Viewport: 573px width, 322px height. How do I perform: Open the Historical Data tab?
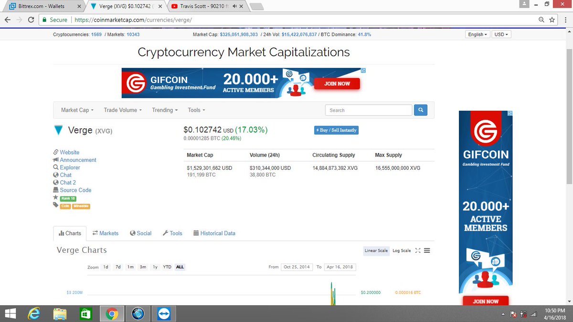pyautogui.click(x=214, y=233)
